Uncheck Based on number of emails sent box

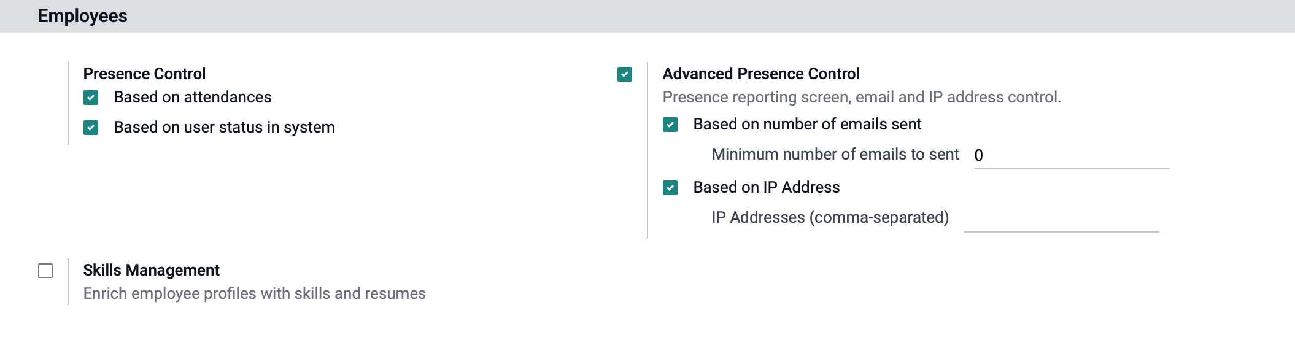click(670, 125)
